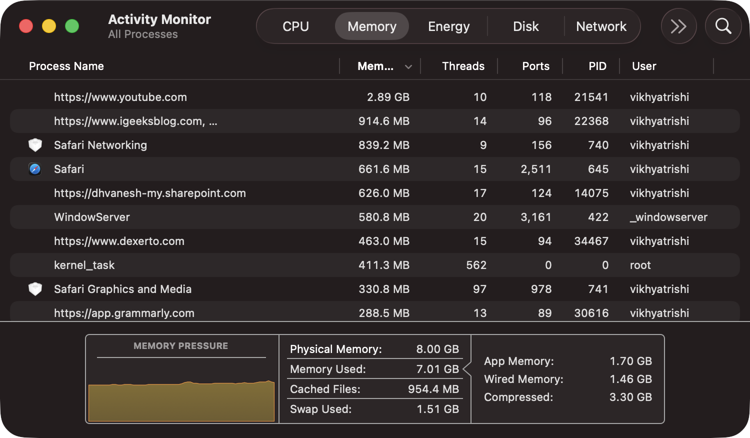This screenshot has width=750, height=438.
Task: Open the Network tab in the toolbar
Action: pyautogui.click(x=601, y=26)
